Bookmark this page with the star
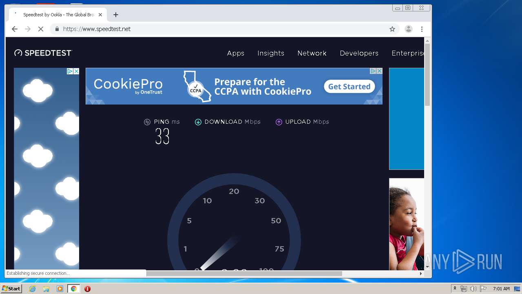Image resolution: width=522 pixels, height=294 pixels. click(392, 29)
